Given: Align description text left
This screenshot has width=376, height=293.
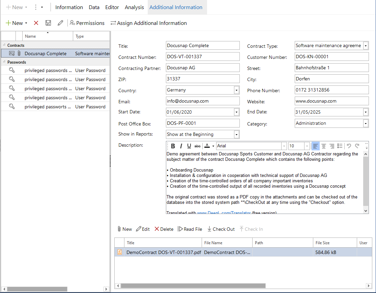Looking at the screenshot, I should point(315,146).
